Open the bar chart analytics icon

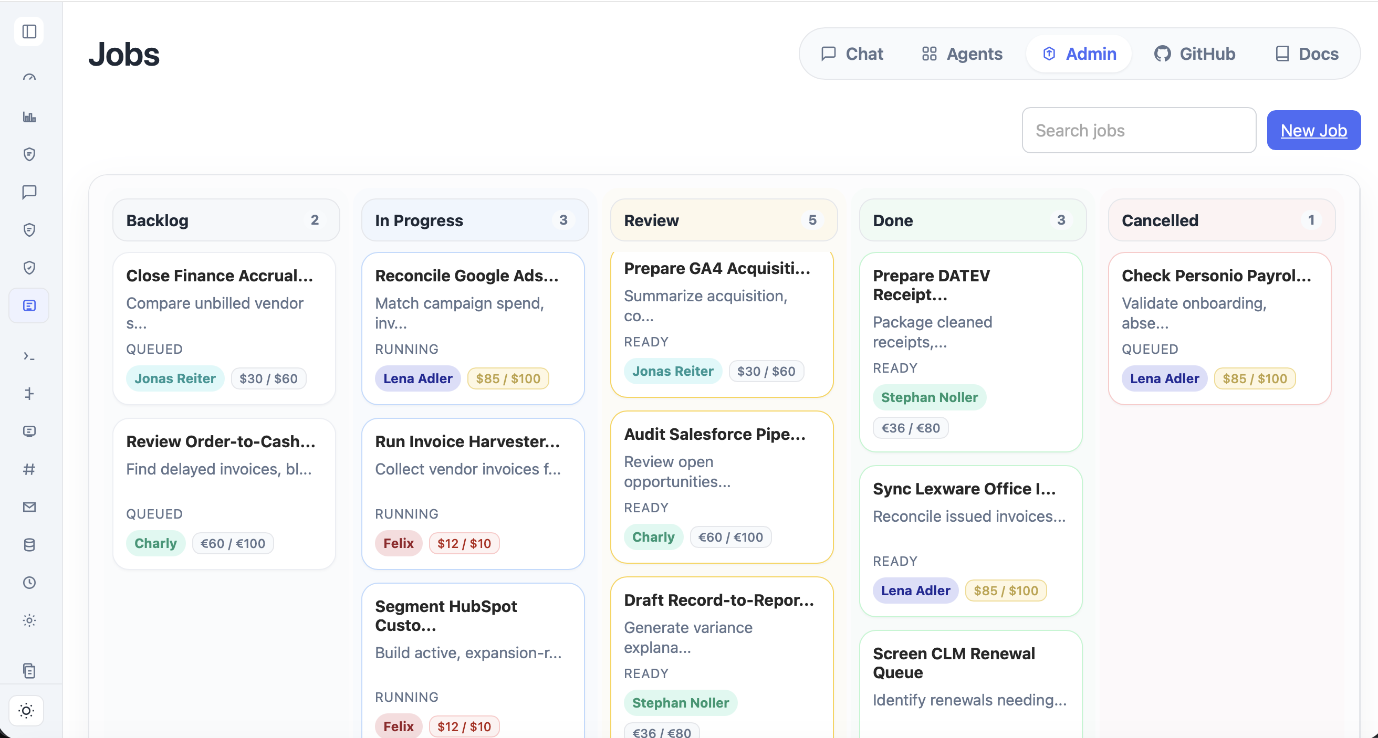(x=29, y=117)
